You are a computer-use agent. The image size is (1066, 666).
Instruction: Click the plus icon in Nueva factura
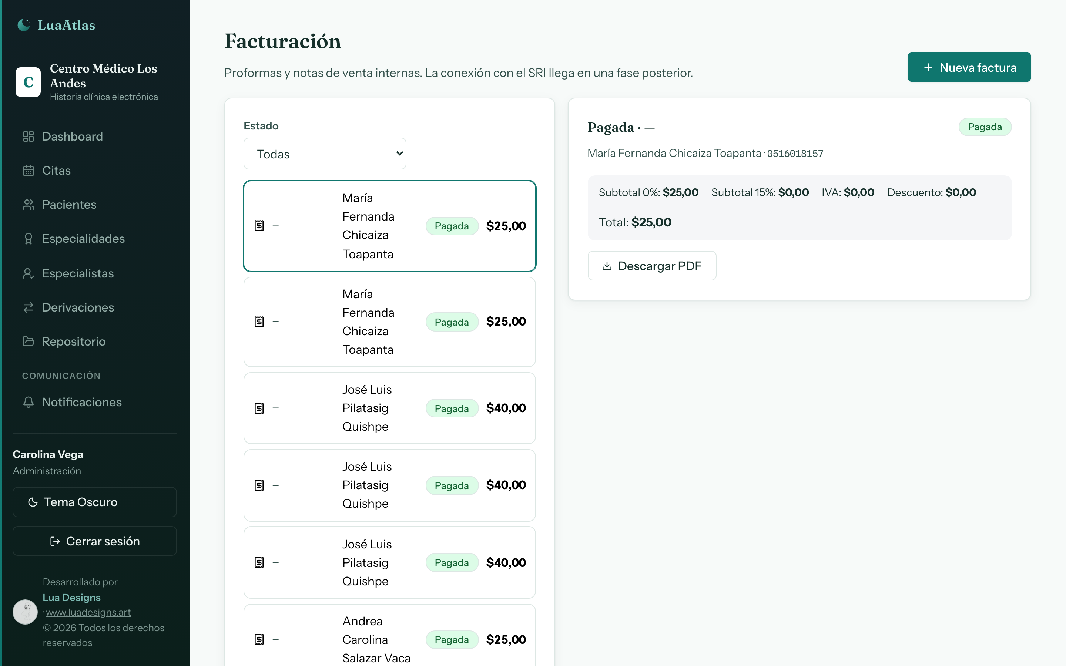click(928, 67)
